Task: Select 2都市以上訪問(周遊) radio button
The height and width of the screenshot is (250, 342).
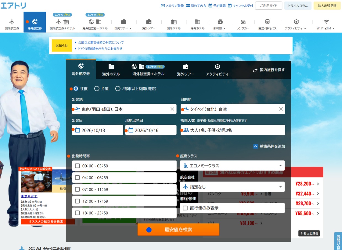Action: (118, 89)
